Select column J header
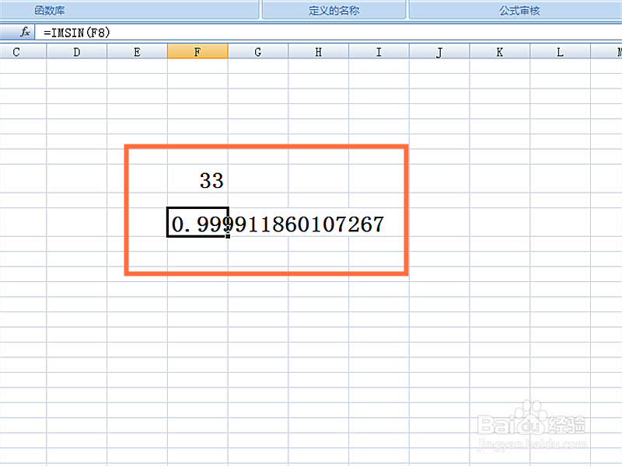622x466 pixels. click(x=439, y=52)
